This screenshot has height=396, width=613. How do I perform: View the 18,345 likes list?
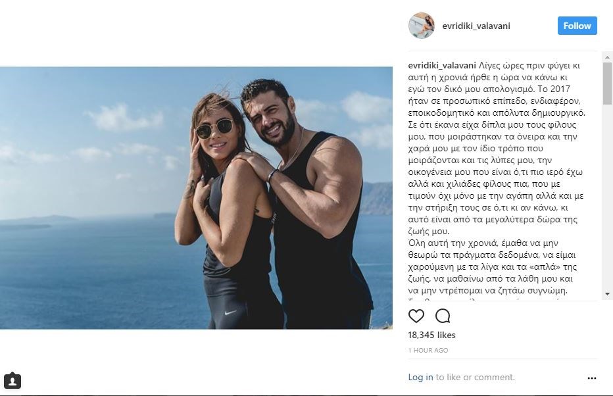[431, 335]
